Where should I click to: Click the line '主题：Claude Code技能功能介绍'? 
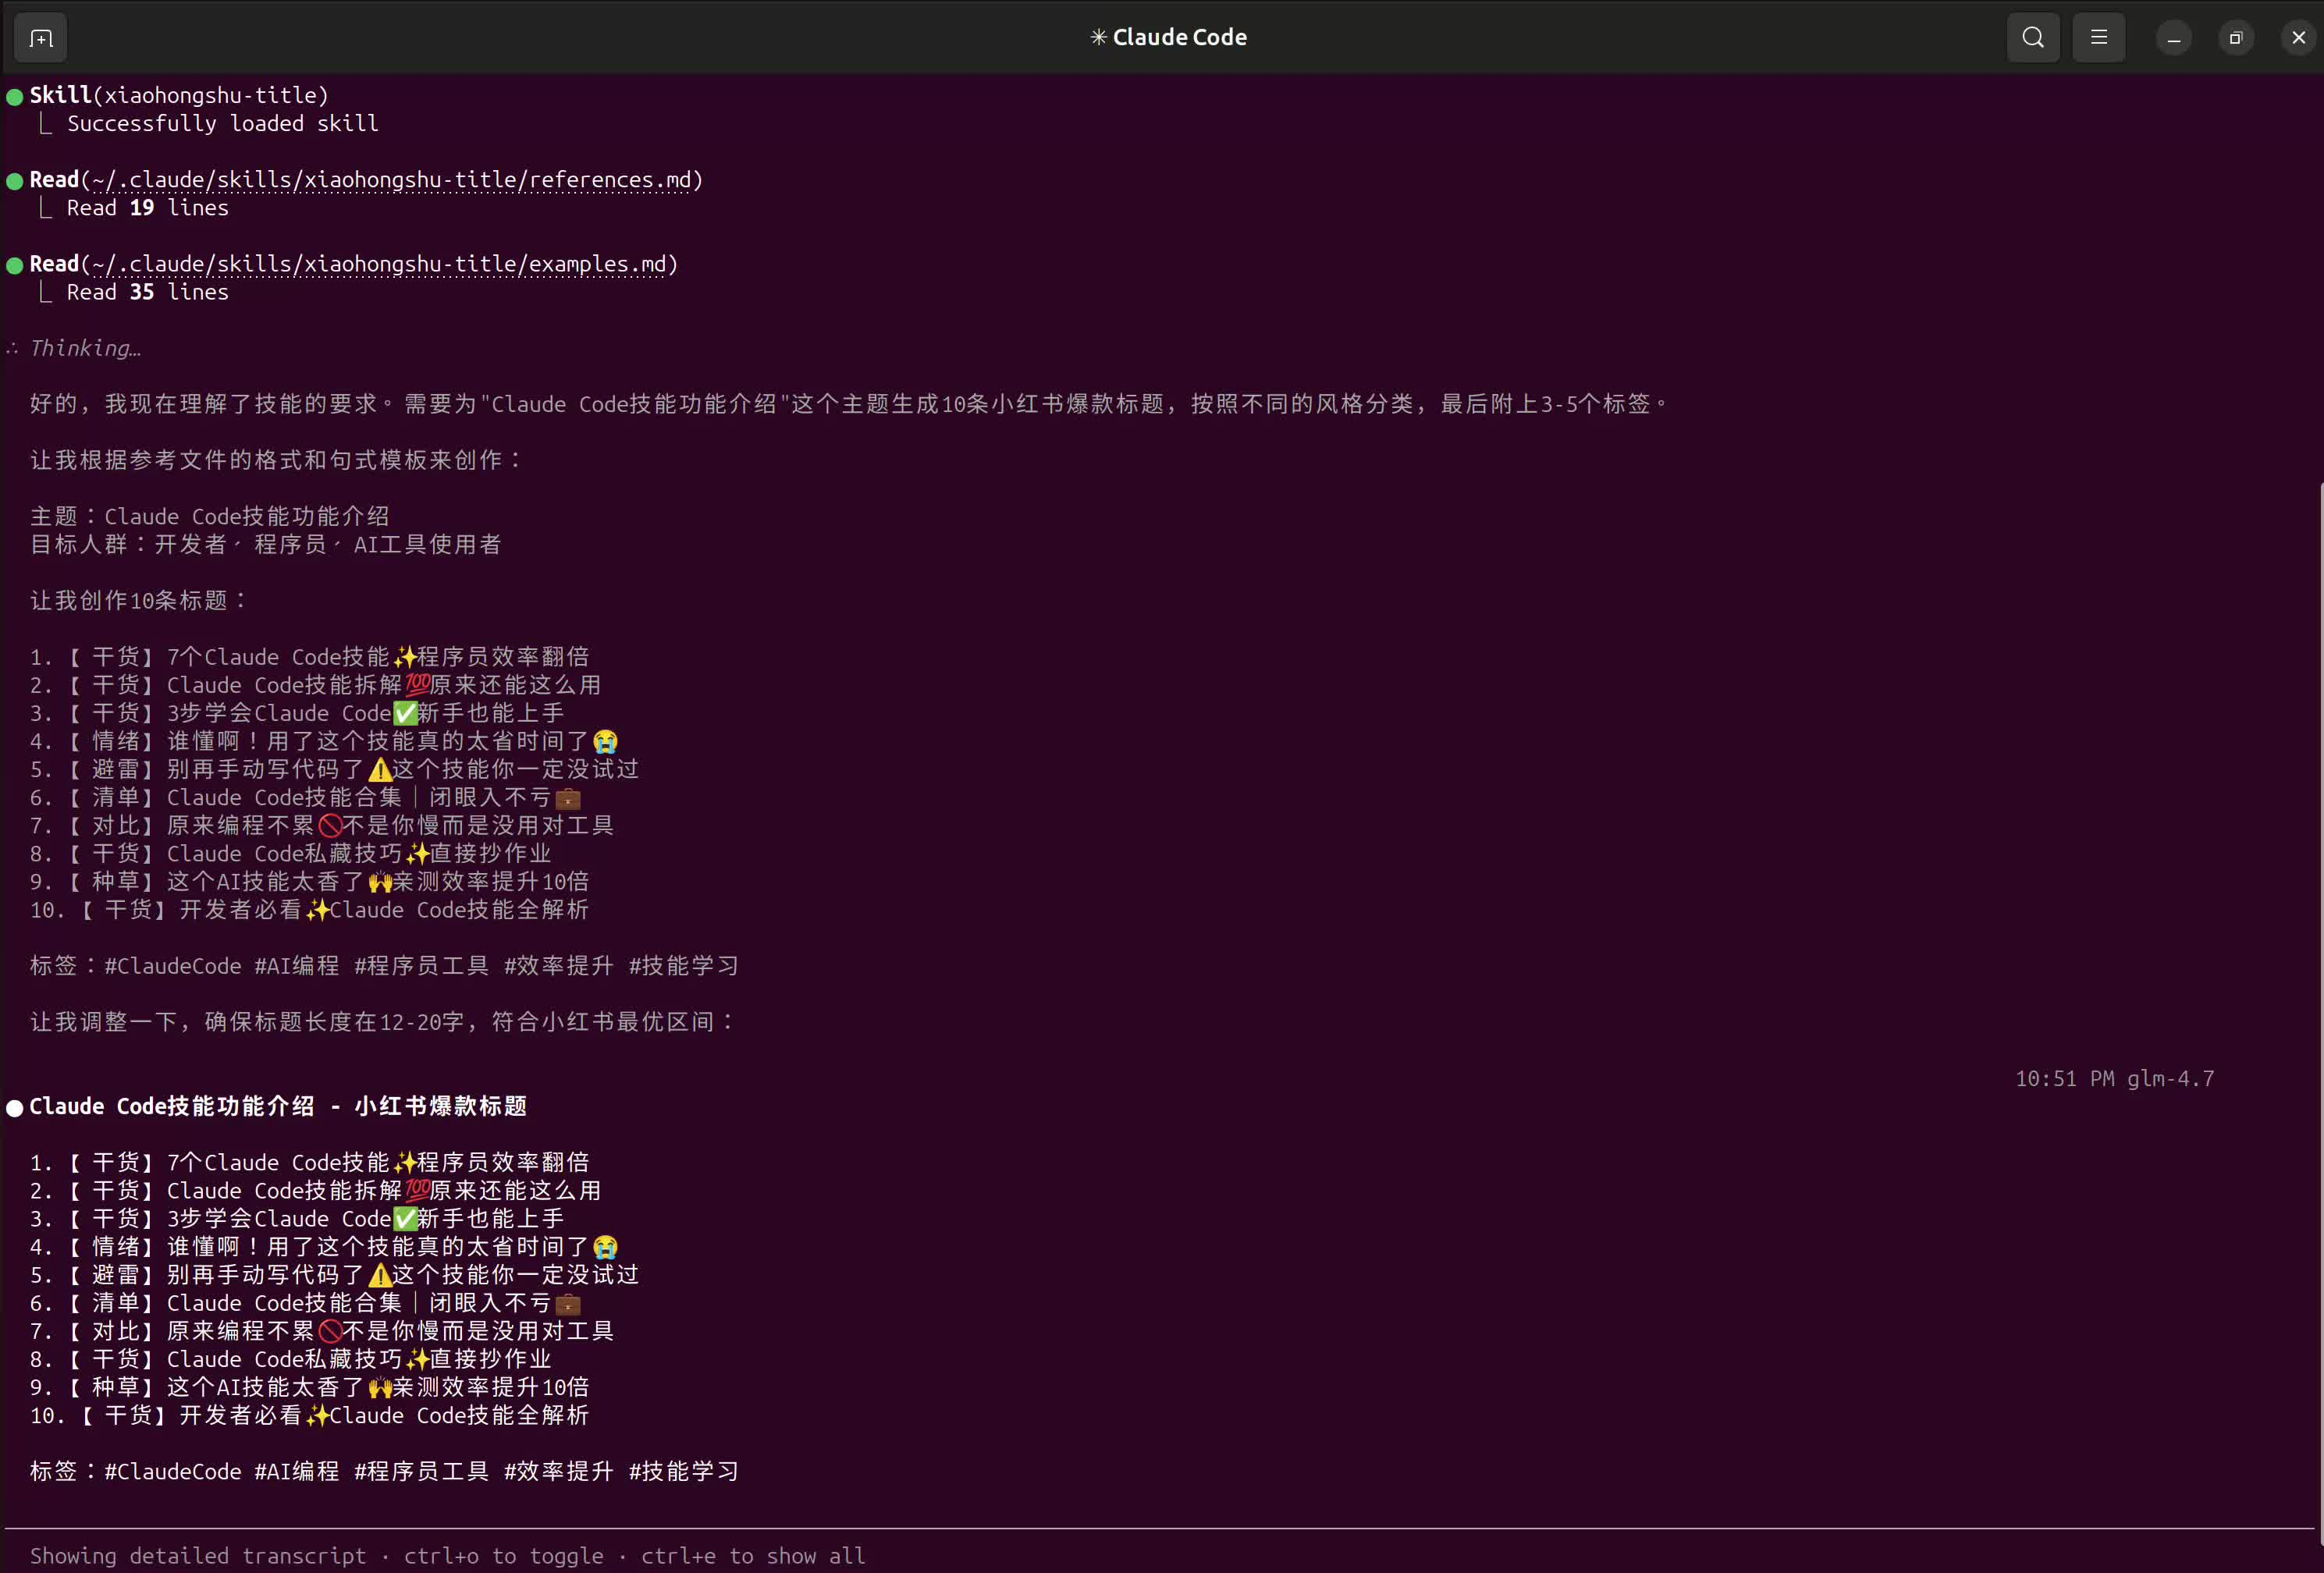coord(210,516)
